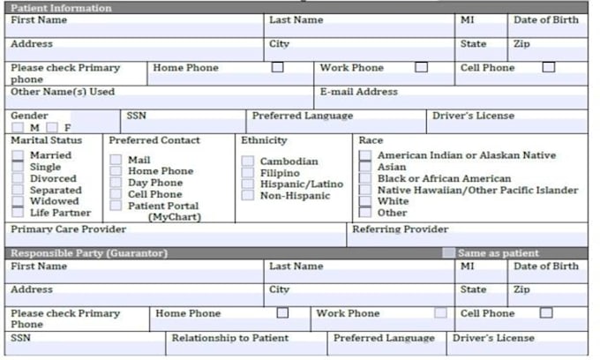
Task: Mark Non-Hispanic ethnicity
Action: (248, 196)
